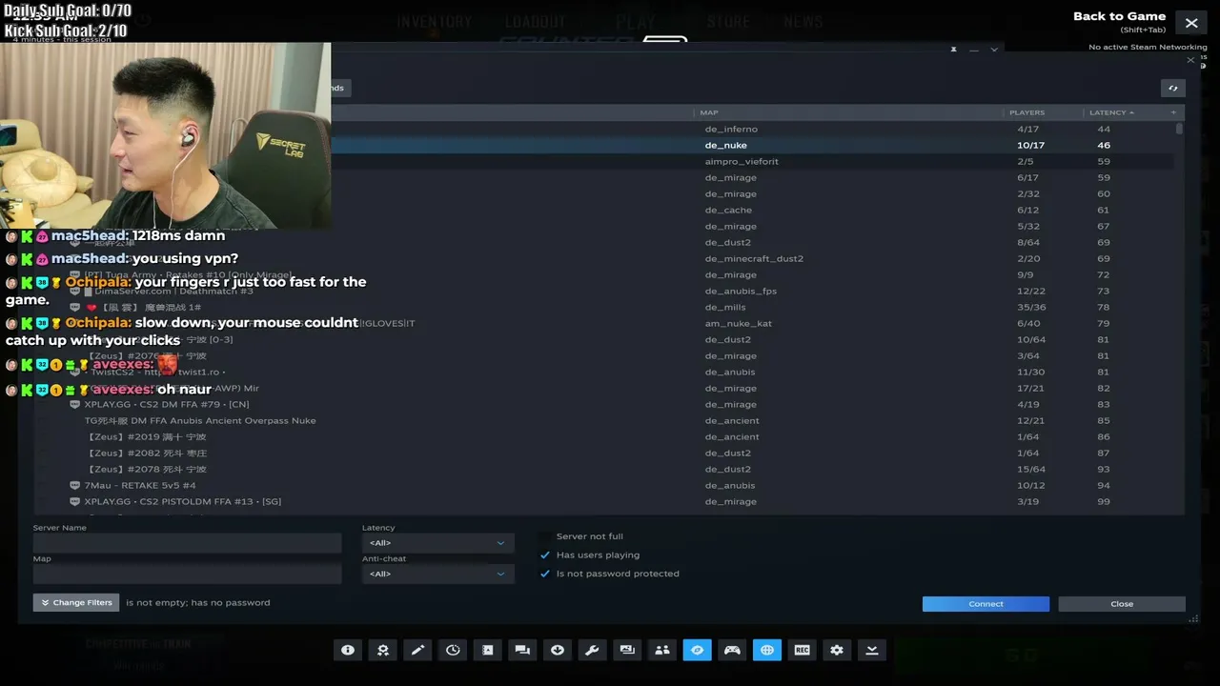Select the de_nuke server with 10/17 players
This screenshot has height=686, width=1220.
coord(605,145)
